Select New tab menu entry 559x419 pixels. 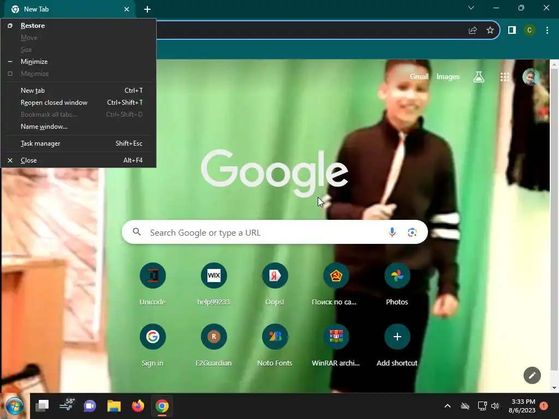coord(79,91)
